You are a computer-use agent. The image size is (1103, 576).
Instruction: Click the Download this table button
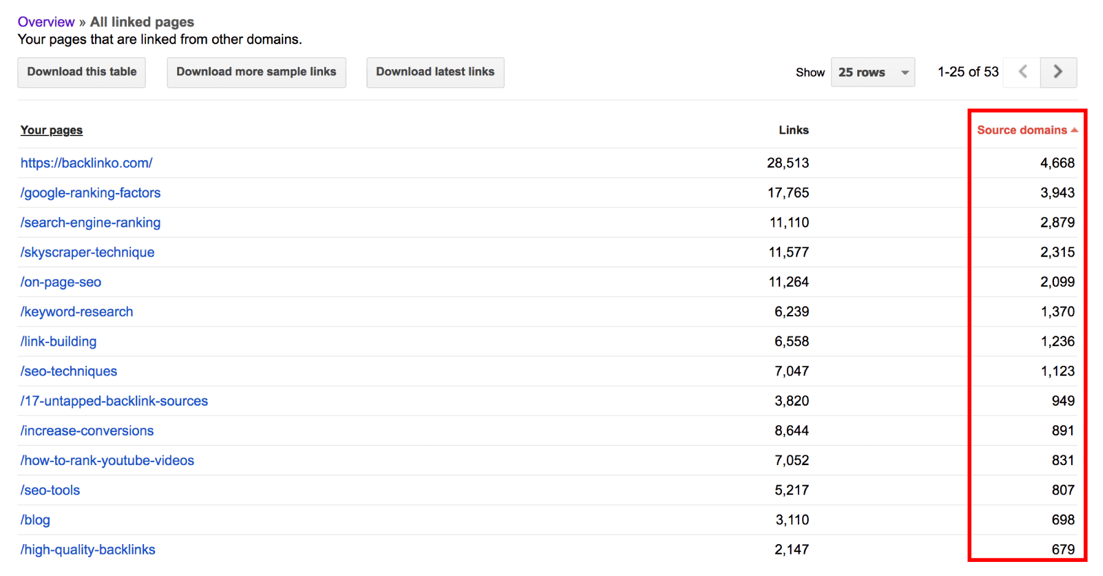click(81, 72)
